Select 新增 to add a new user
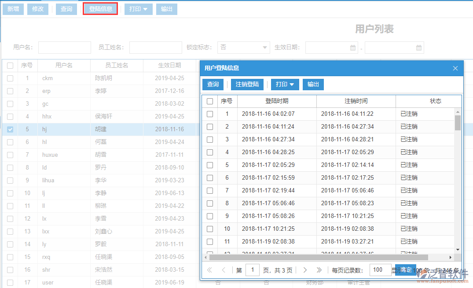473x288 pixels. coord(13,9)
